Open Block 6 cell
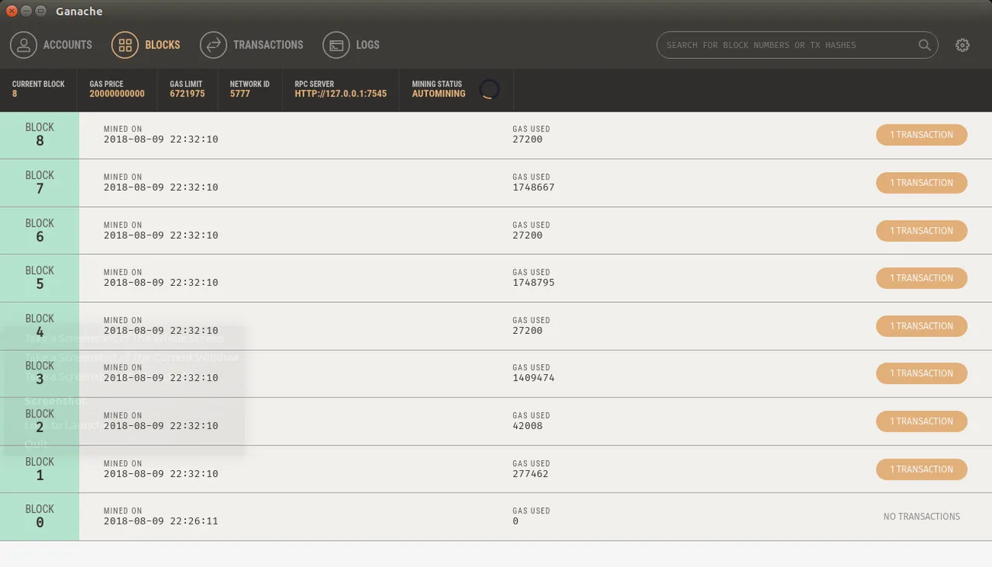 pos(40,231)
